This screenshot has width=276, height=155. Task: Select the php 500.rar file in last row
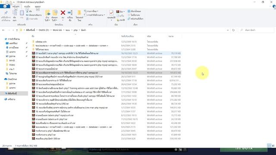pyautogui.click(x=107, y=138)
